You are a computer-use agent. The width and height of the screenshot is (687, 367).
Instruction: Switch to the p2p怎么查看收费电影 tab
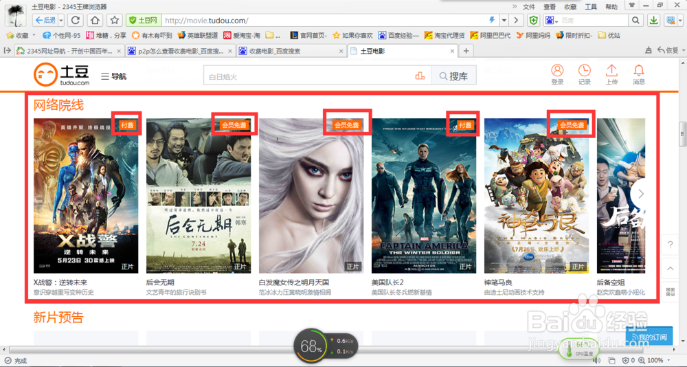point(181,52)
